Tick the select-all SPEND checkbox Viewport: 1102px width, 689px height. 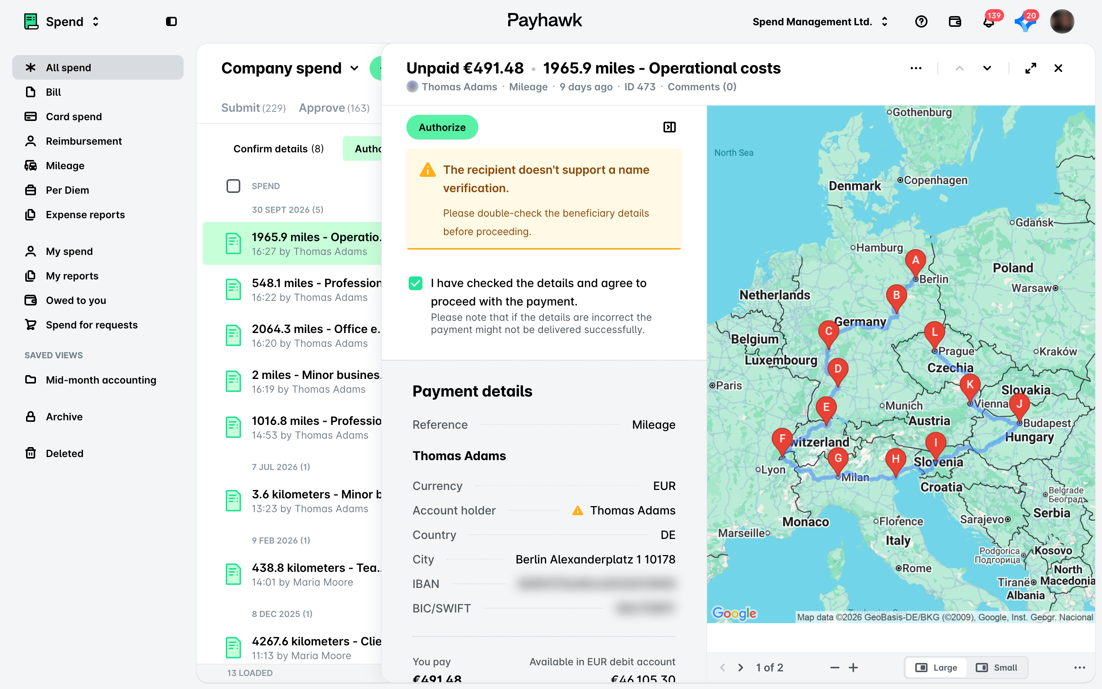233,186
